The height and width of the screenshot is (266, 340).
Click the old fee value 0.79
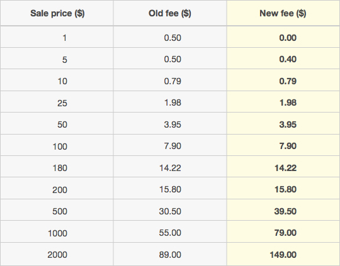coord(173,81)
